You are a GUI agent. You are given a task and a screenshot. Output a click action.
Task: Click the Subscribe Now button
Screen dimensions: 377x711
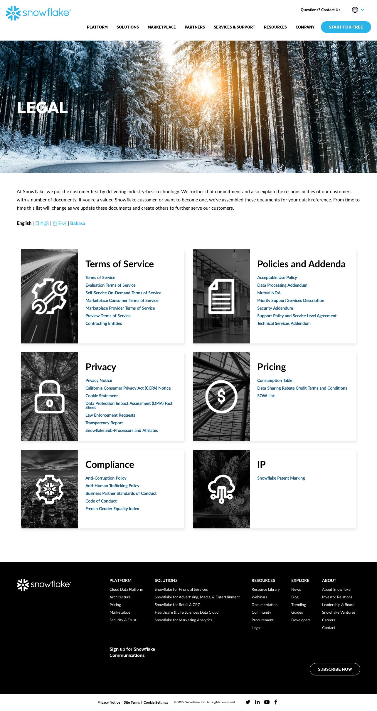335,669
